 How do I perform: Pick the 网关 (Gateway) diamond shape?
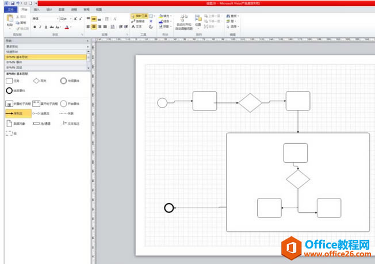36,81
